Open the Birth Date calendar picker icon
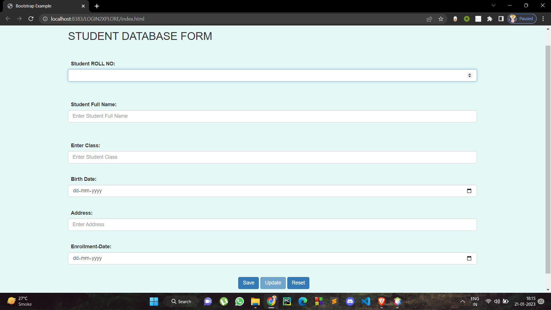Image resolution: width=551 pixels, height=310 pixels. point(469,191)
